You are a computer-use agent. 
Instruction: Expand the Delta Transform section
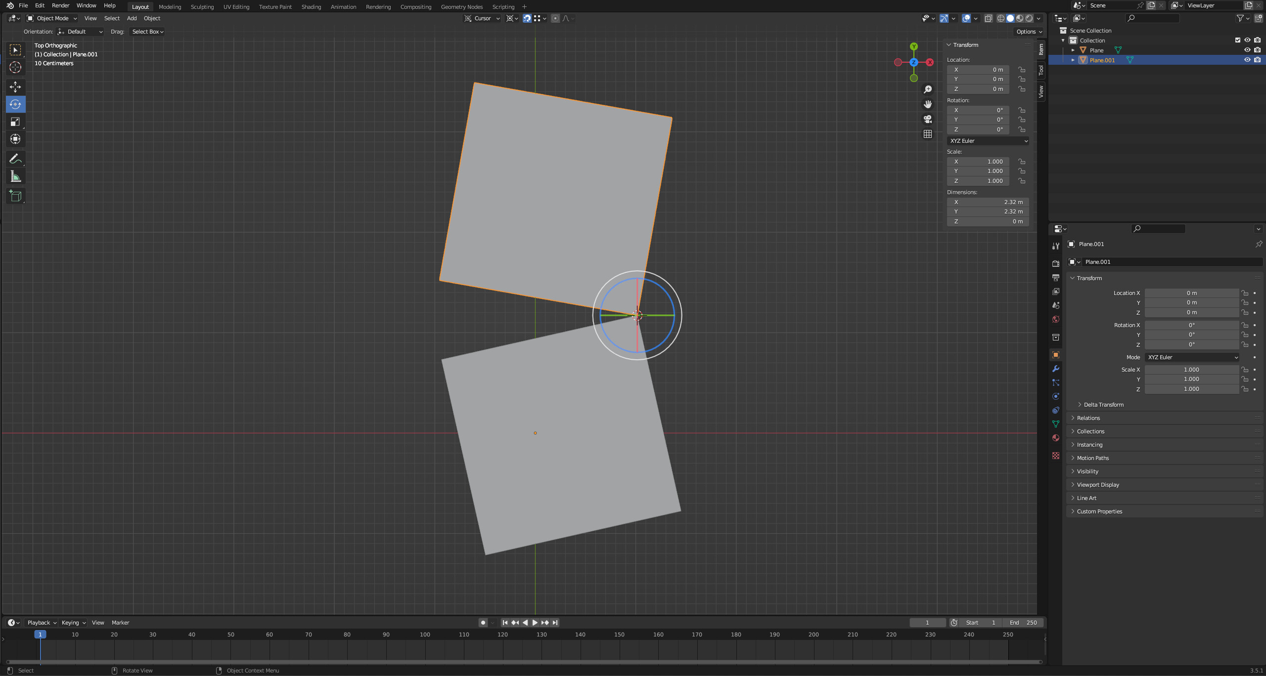tap(1103, 405)
